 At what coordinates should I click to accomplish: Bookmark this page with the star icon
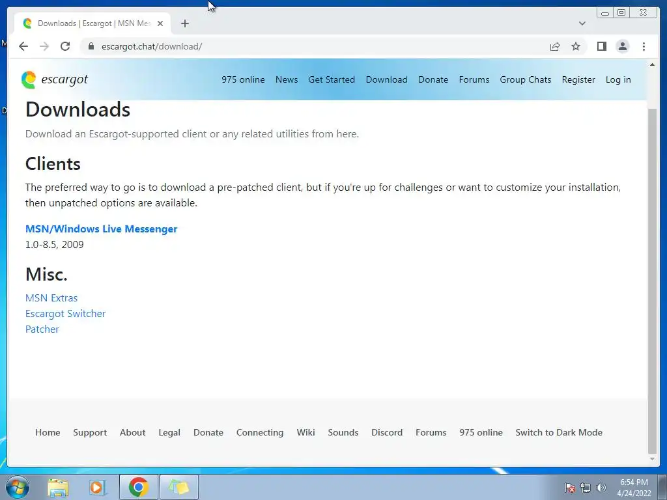click(576, 46)
